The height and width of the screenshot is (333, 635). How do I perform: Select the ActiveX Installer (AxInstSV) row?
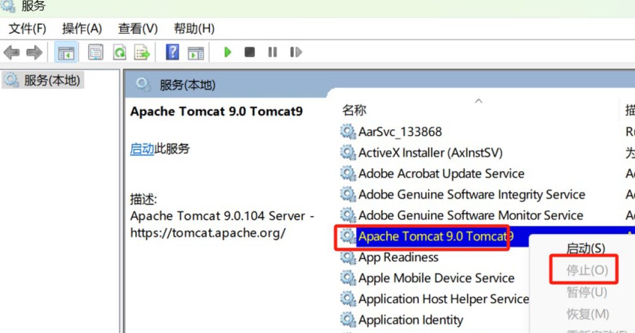pyautogui.click(x=430, y=152)
